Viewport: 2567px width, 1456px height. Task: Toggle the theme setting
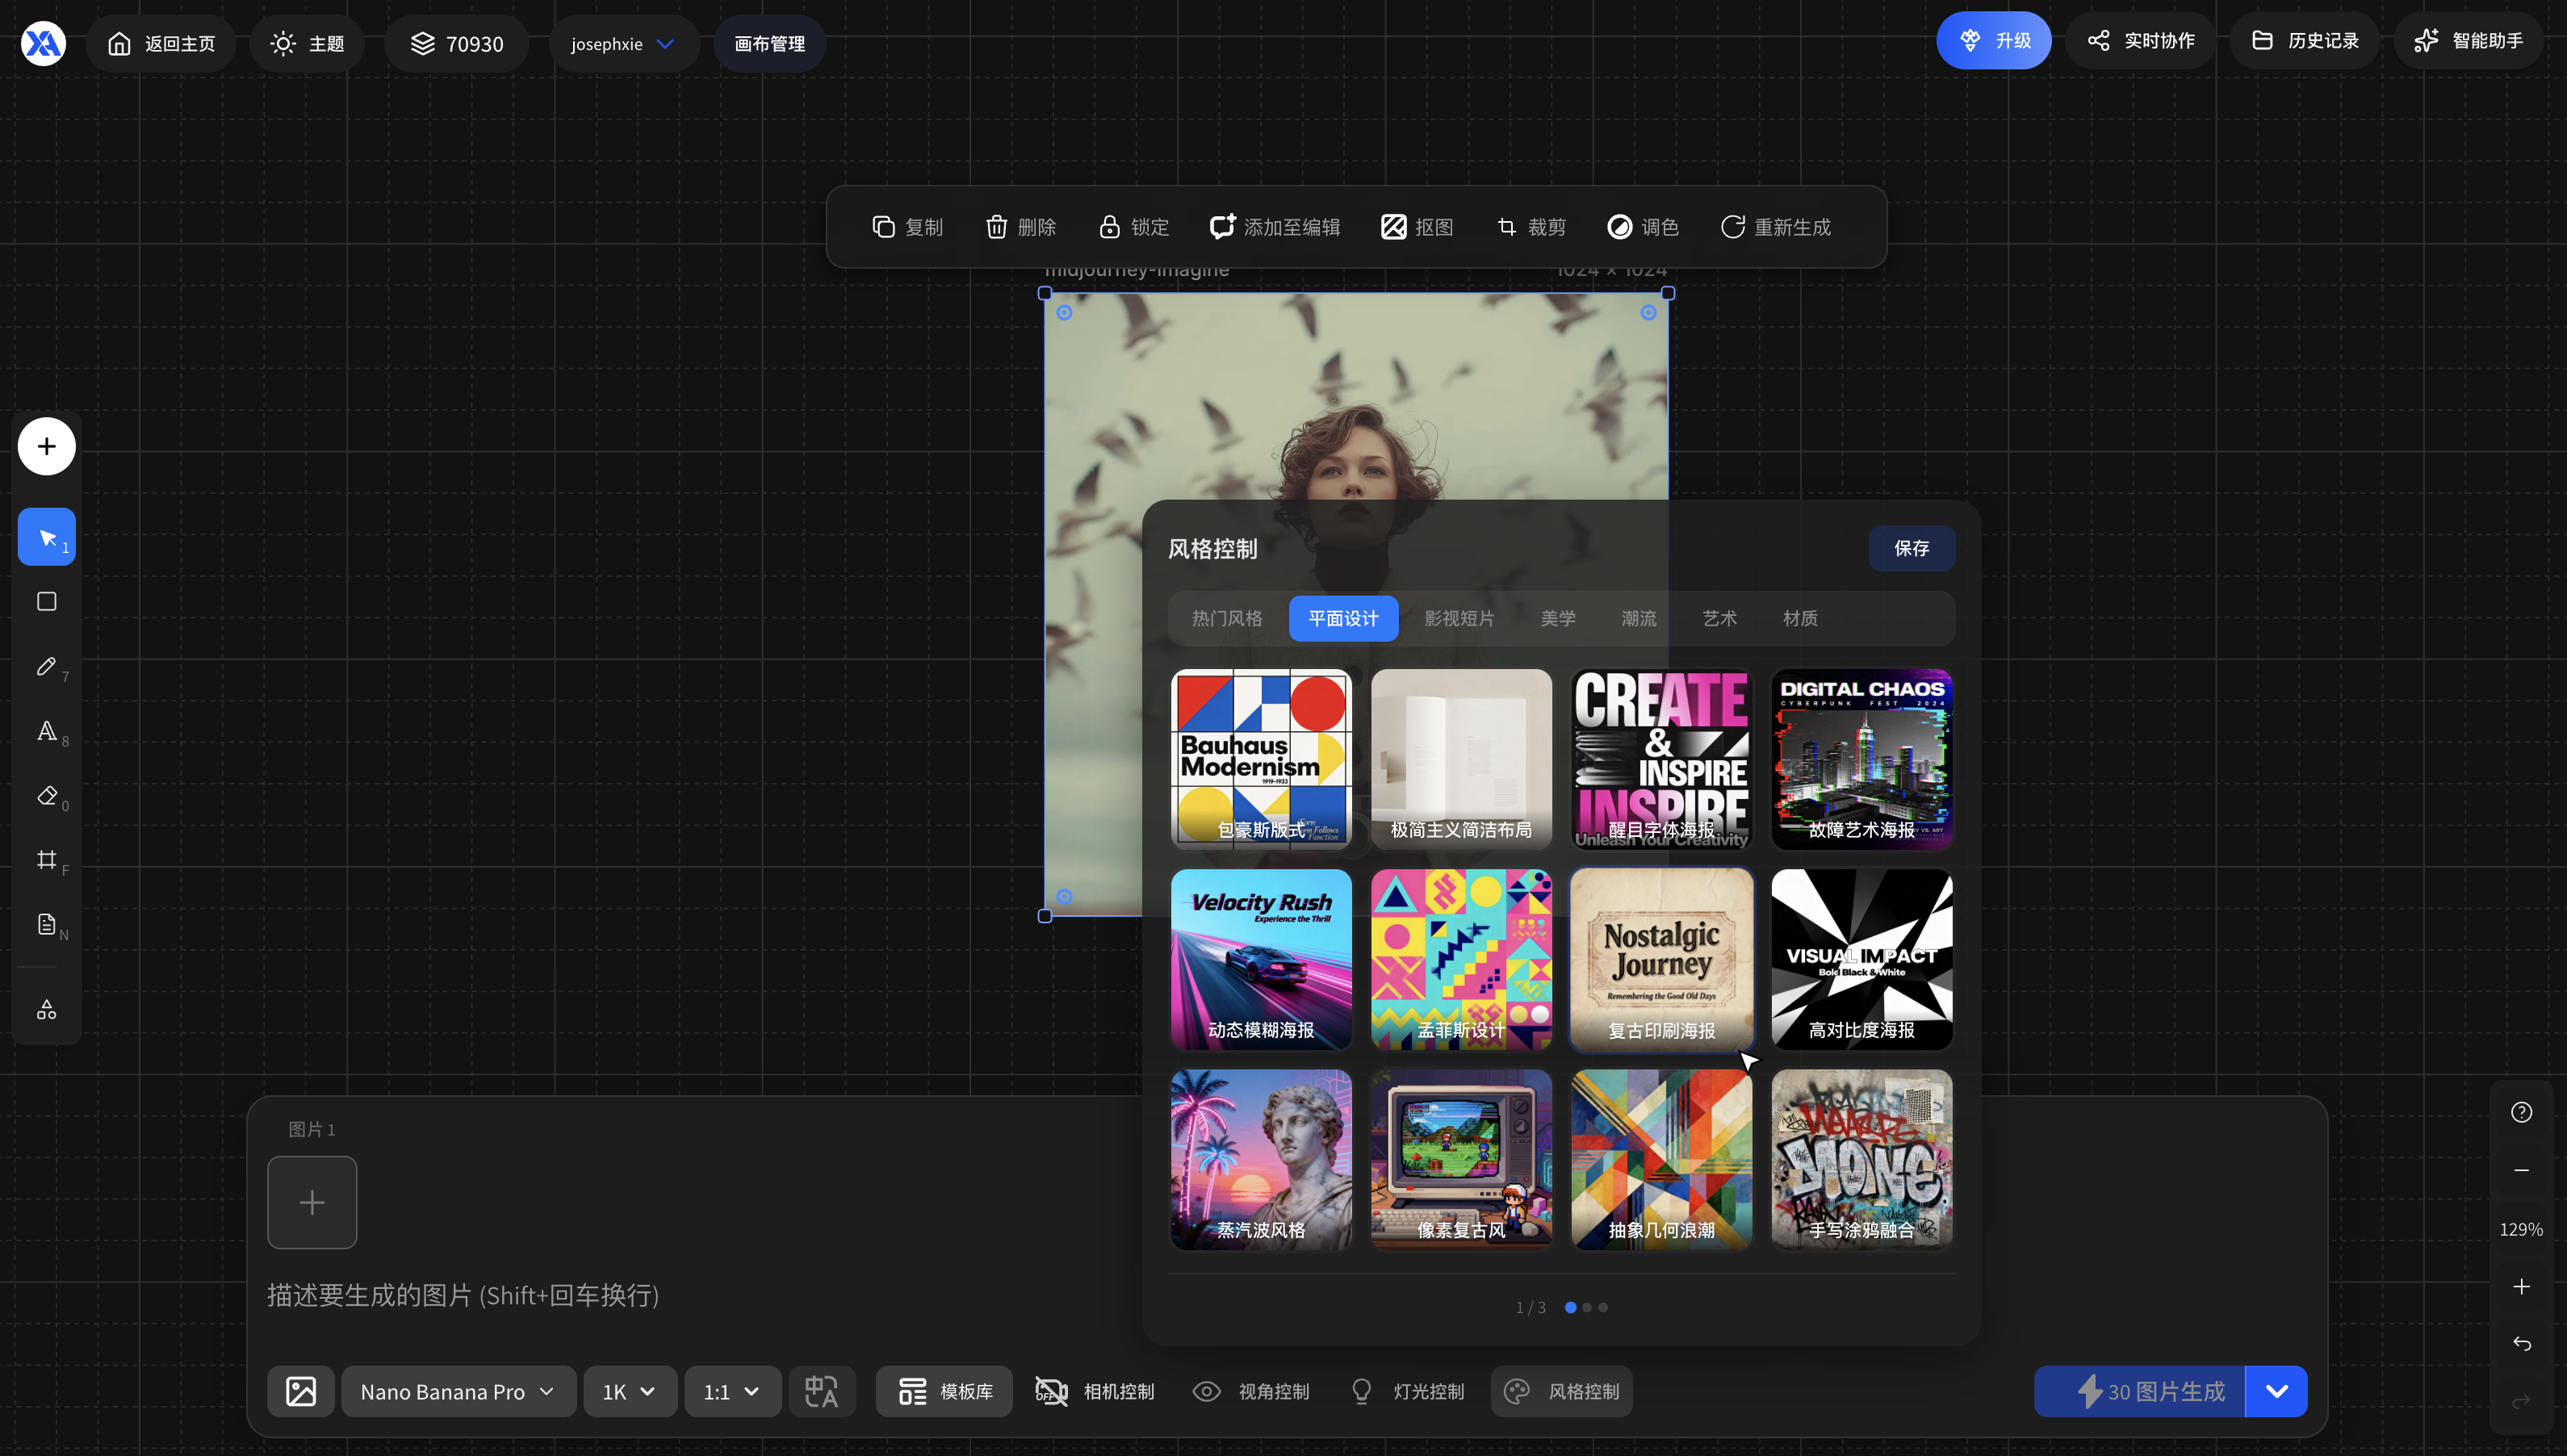pyautogui.click(x=307, y=43)
